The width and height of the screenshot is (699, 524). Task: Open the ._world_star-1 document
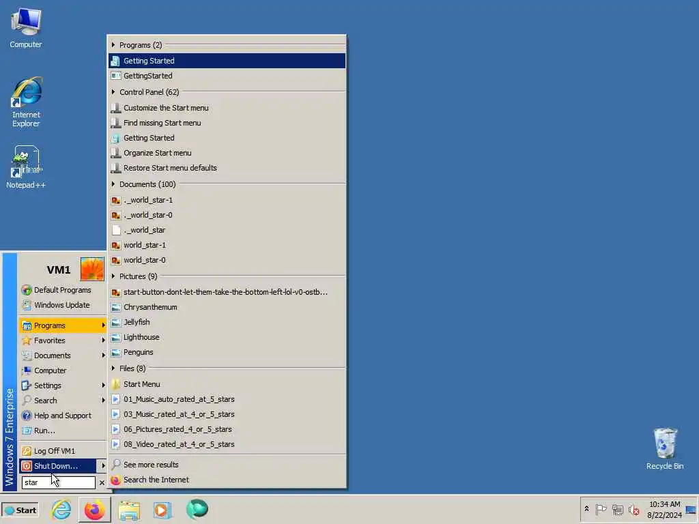227,200
